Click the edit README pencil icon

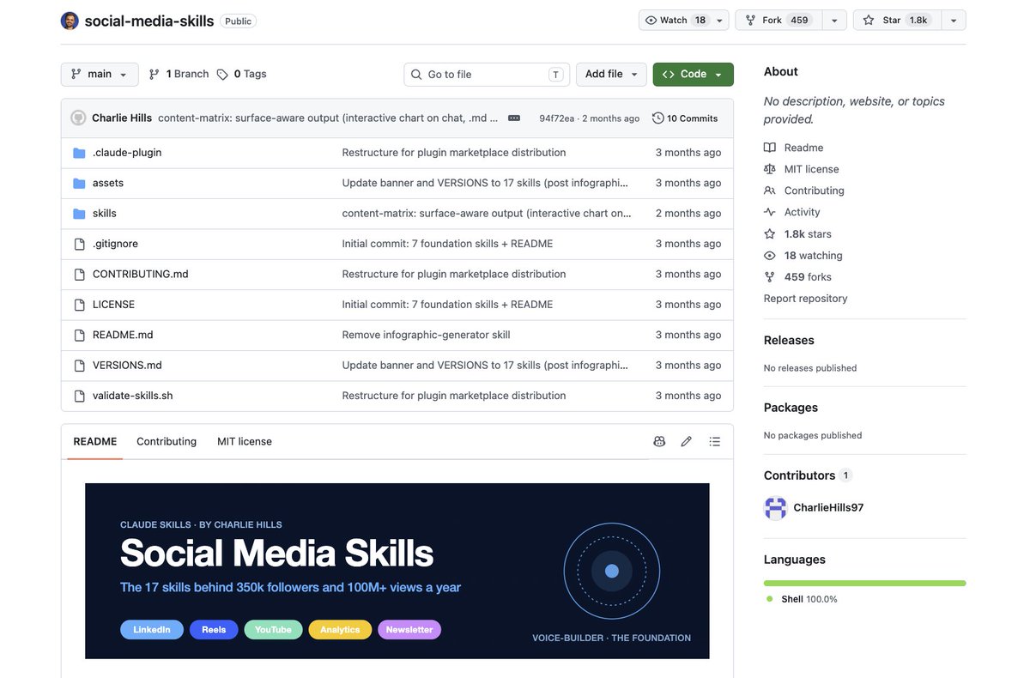686,441
